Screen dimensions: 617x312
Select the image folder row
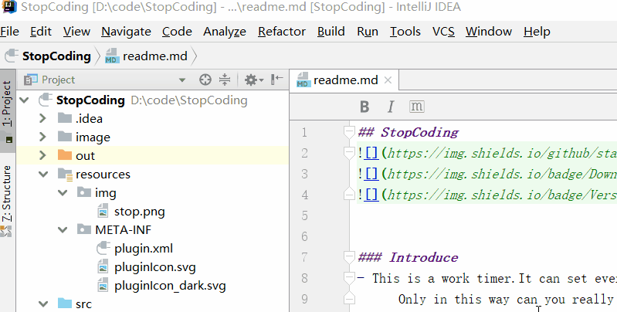coord(152,137)
